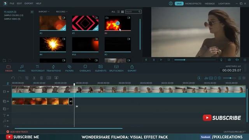The image size is (249, 140).
Task: Collapse the album sidebar with the arrow
Action: 32,12
